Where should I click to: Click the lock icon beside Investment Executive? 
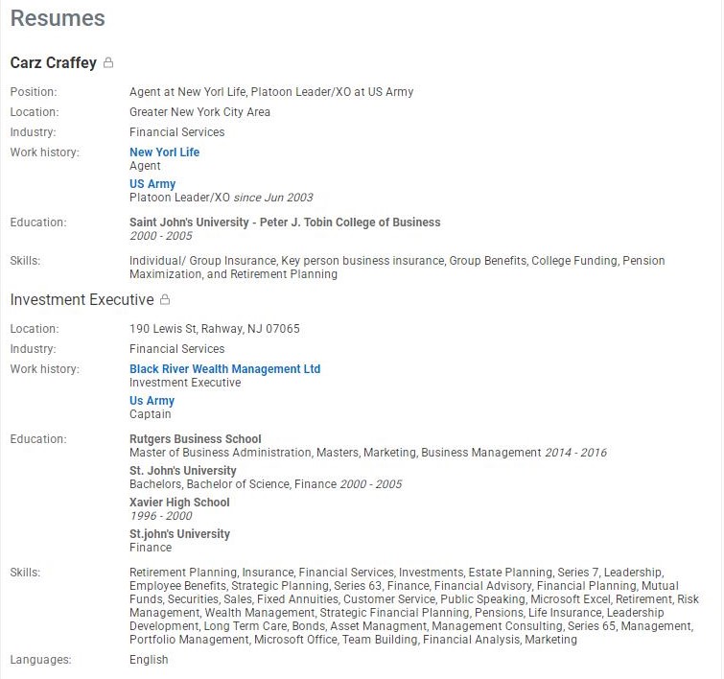point(165,300)
